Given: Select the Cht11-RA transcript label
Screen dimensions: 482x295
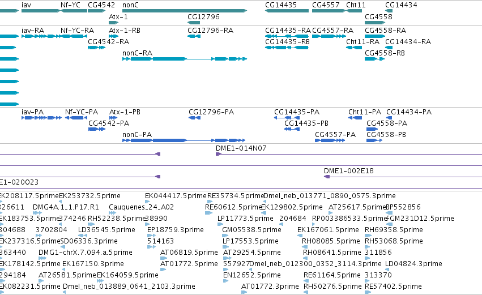Looking at the screenshot, I should 362,42.
